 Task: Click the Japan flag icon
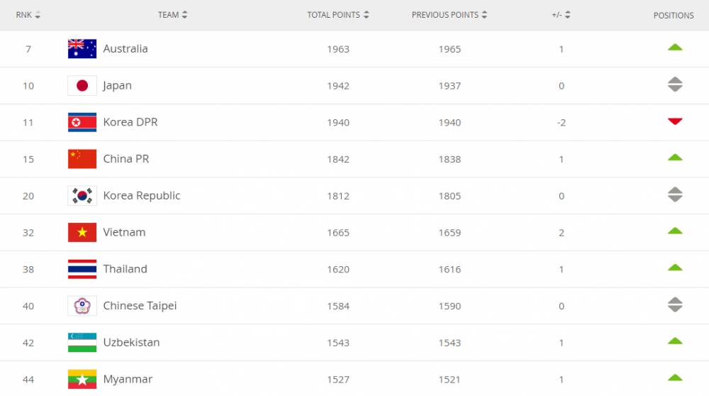point(82,86)
